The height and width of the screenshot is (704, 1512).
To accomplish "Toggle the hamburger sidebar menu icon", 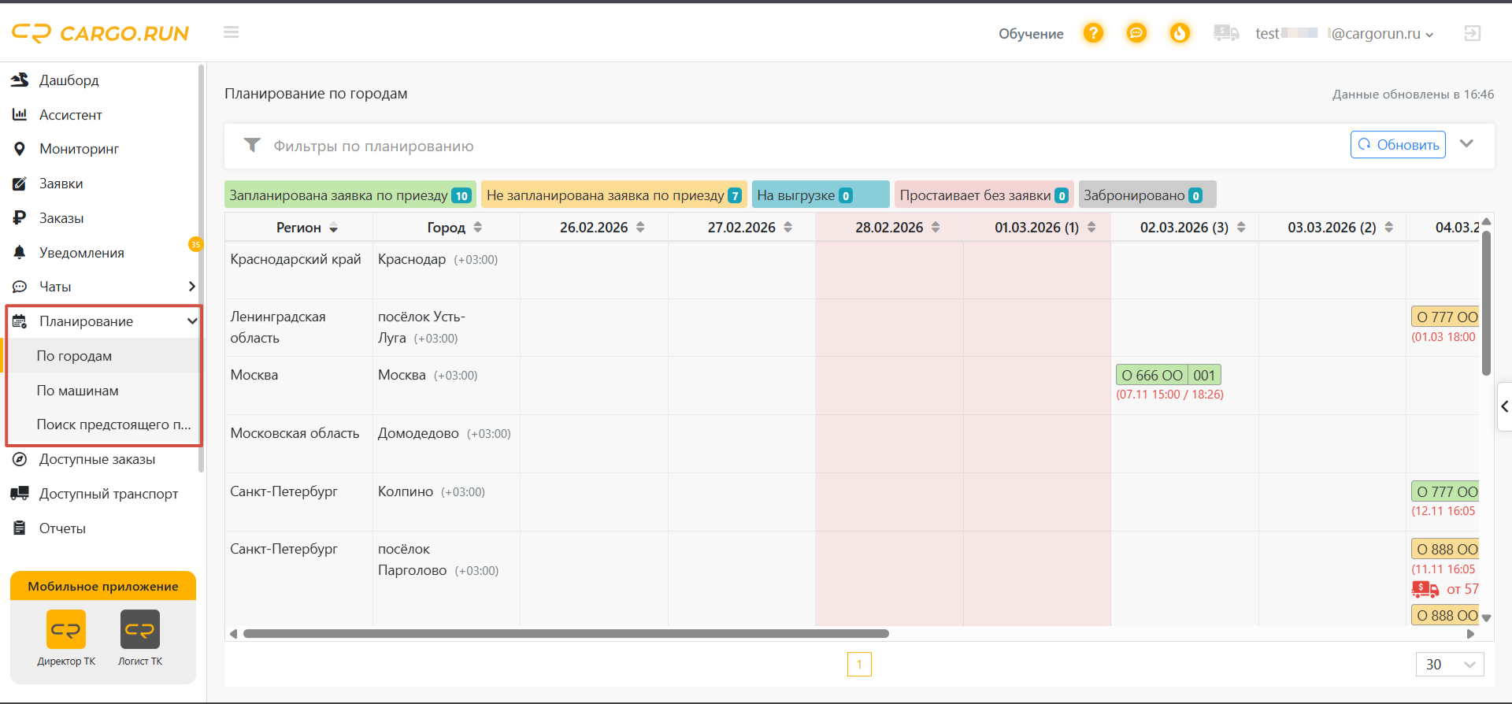I will 231,32.
